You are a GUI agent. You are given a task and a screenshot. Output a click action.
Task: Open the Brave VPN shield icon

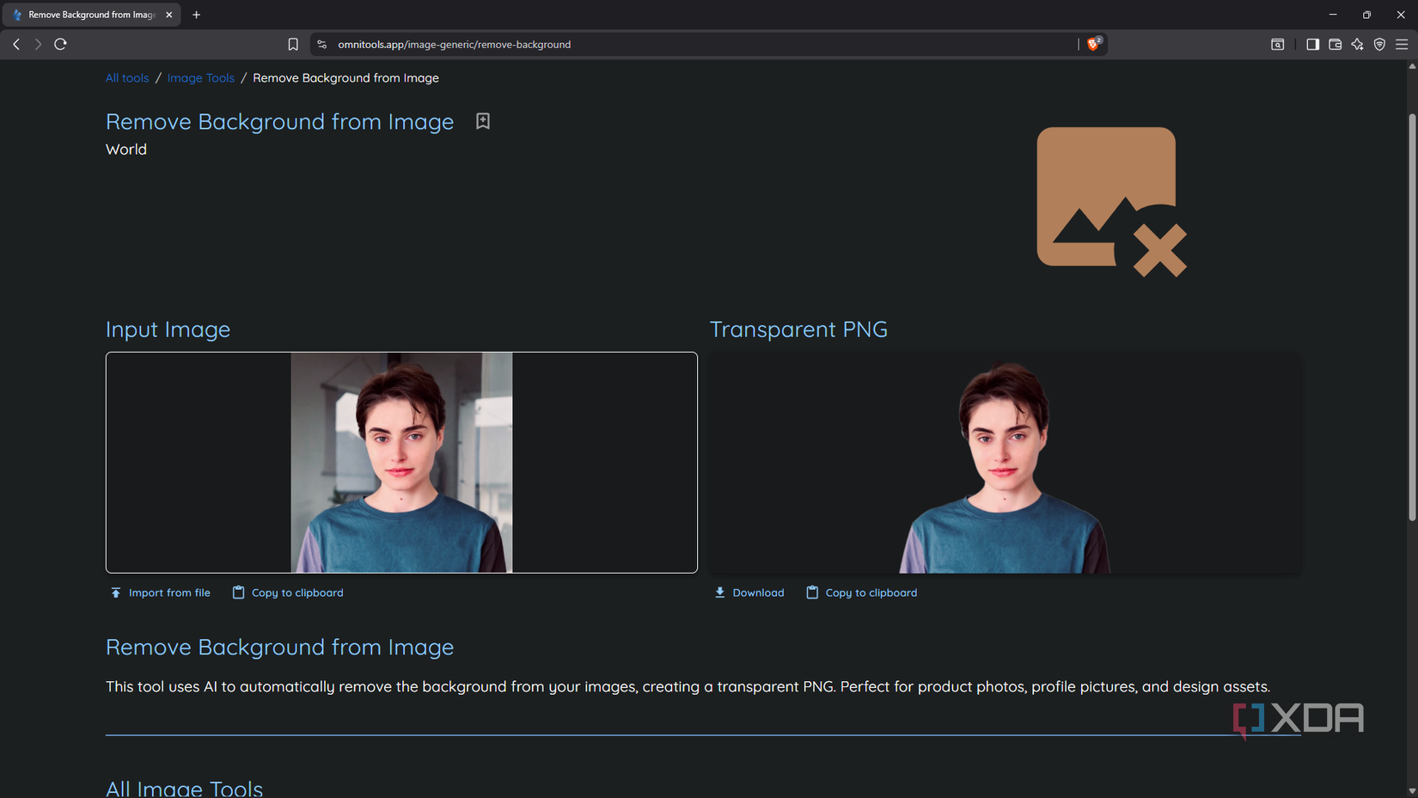coord(1379,45)
